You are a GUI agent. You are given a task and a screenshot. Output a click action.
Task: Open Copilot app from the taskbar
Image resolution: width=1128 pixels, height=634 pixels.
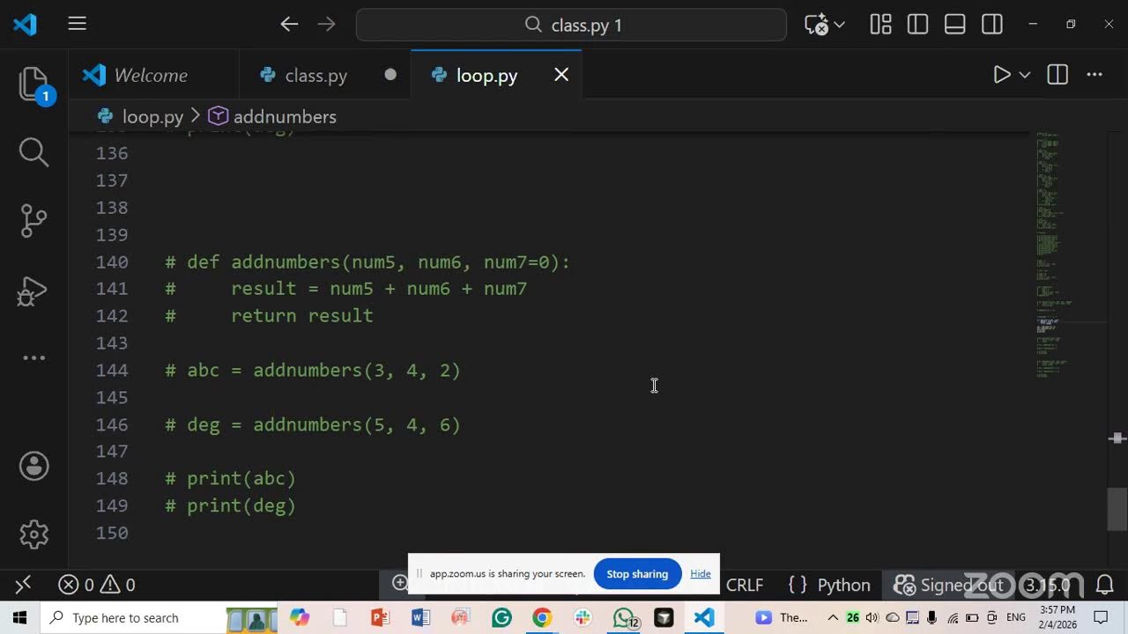[x=300, y=618]
